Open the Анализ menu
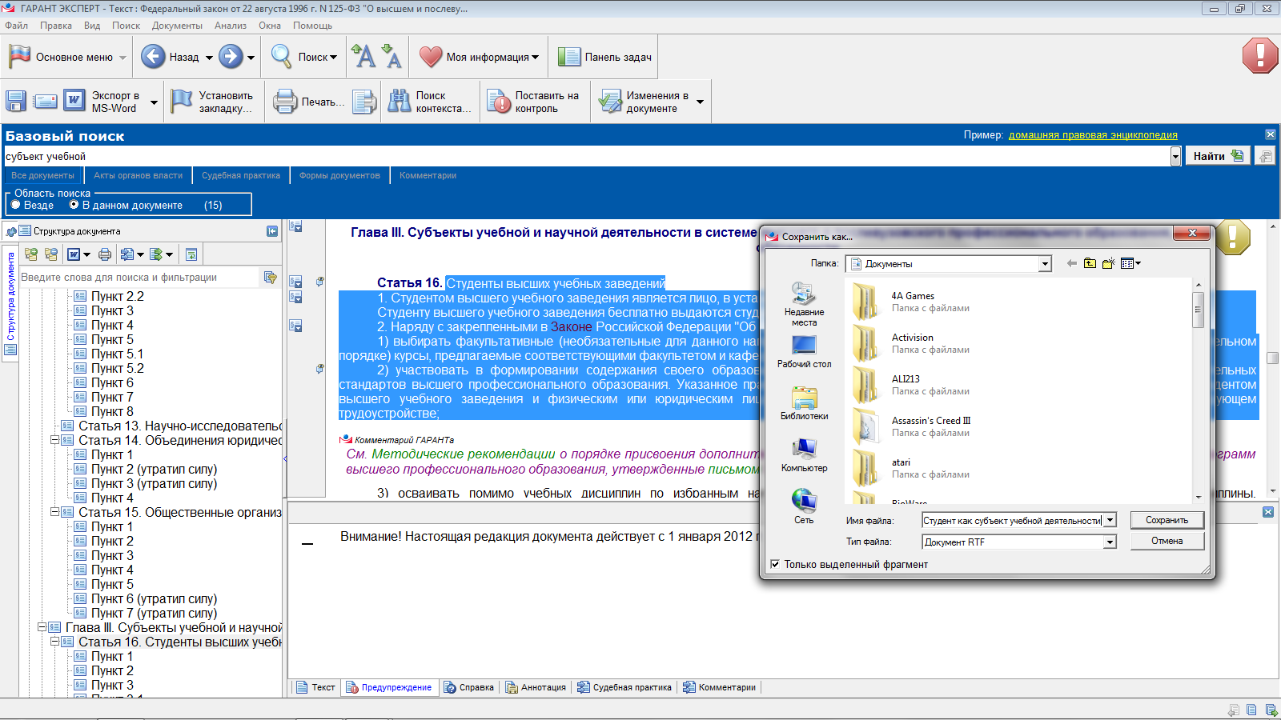Image resolution: width=1281 pixels, height=720 pixels. pos(231,26)
